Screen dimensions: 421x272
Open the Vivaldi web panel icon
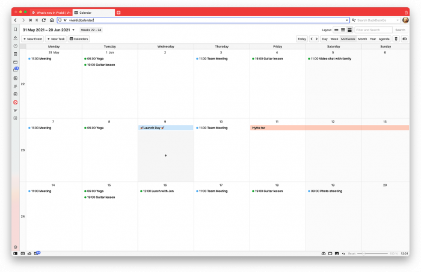click(x=15, y=102)
